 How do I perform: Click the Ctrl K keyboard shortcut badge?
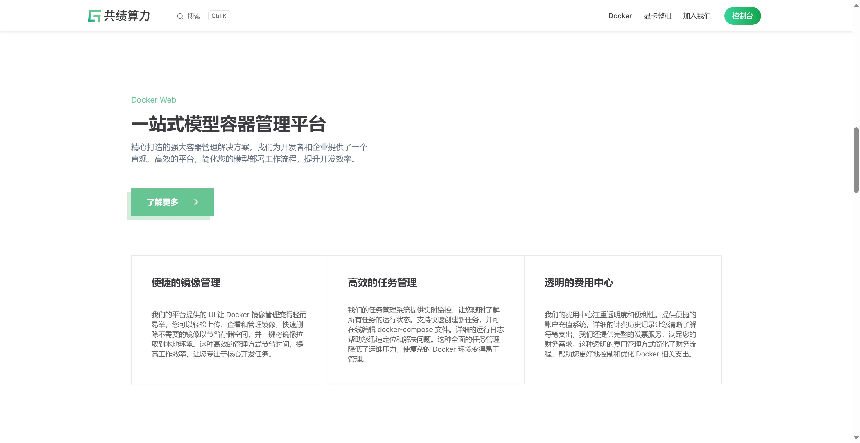click(x=219, y=15)
